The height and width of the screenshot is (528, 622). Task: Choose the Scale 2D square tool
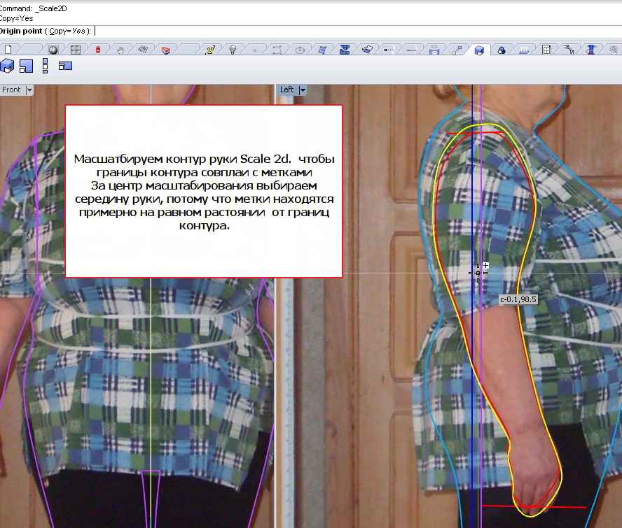[x=26, y=66]
